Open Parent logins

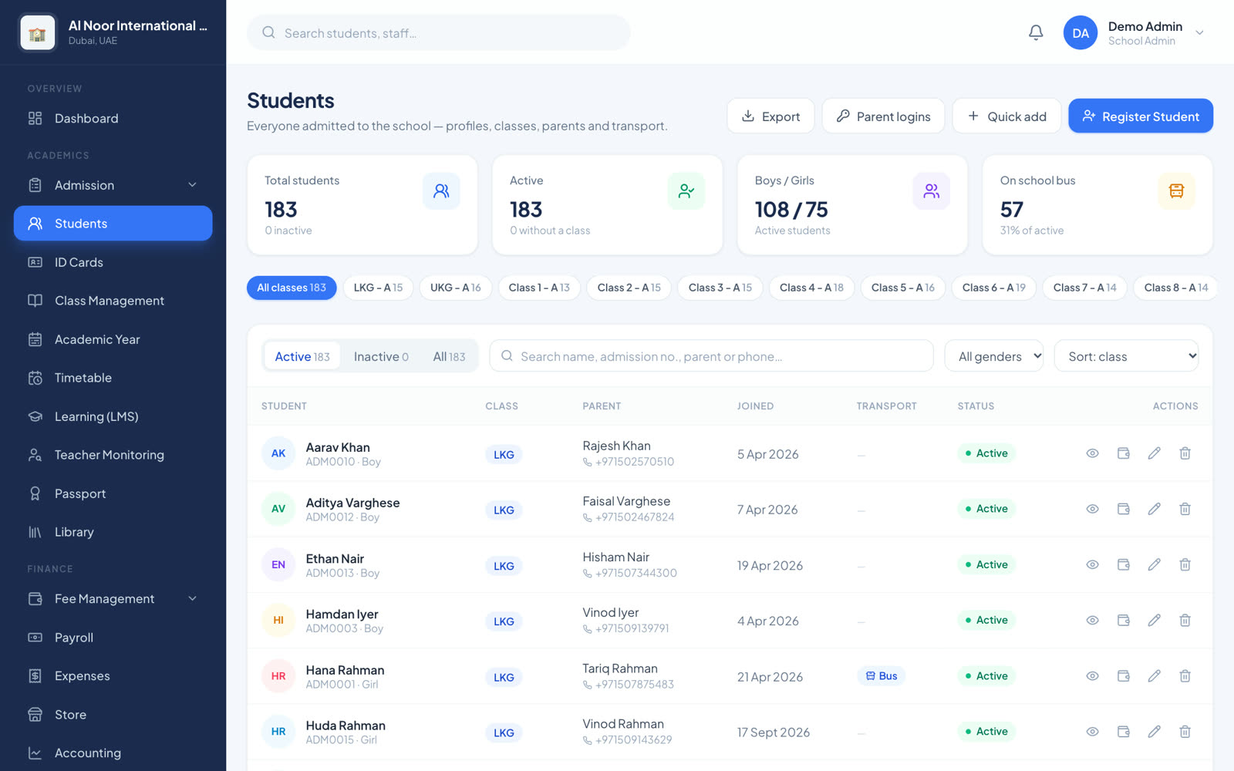pos(883,116)
